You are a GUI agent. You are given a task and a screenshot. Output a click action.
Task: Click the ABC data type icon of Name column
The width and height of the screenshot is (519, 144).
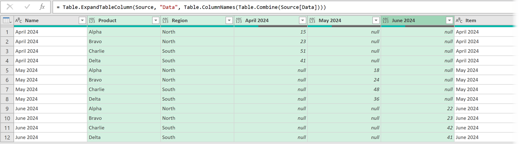coord(18,21)
